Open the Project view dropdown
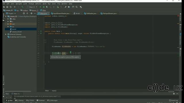Viewport: 184px width, 103px height. (x=11, y=13)
